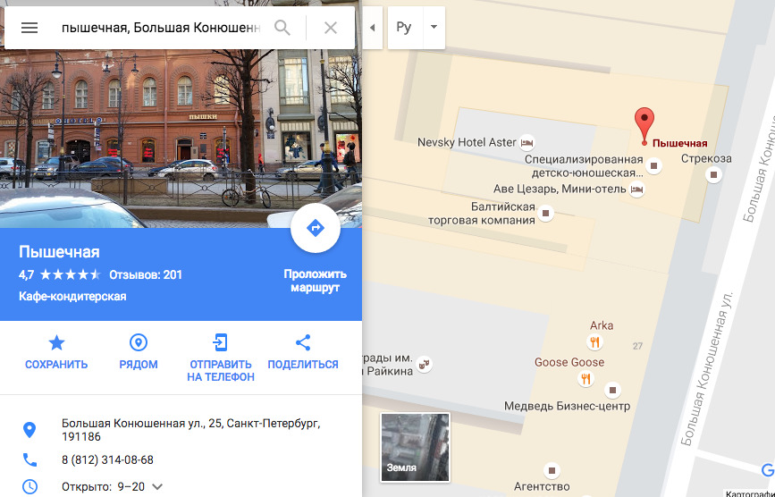Click Arka restaurant fork icon
This screenshot has width=775, height=497.
click(x=594, y=341)
